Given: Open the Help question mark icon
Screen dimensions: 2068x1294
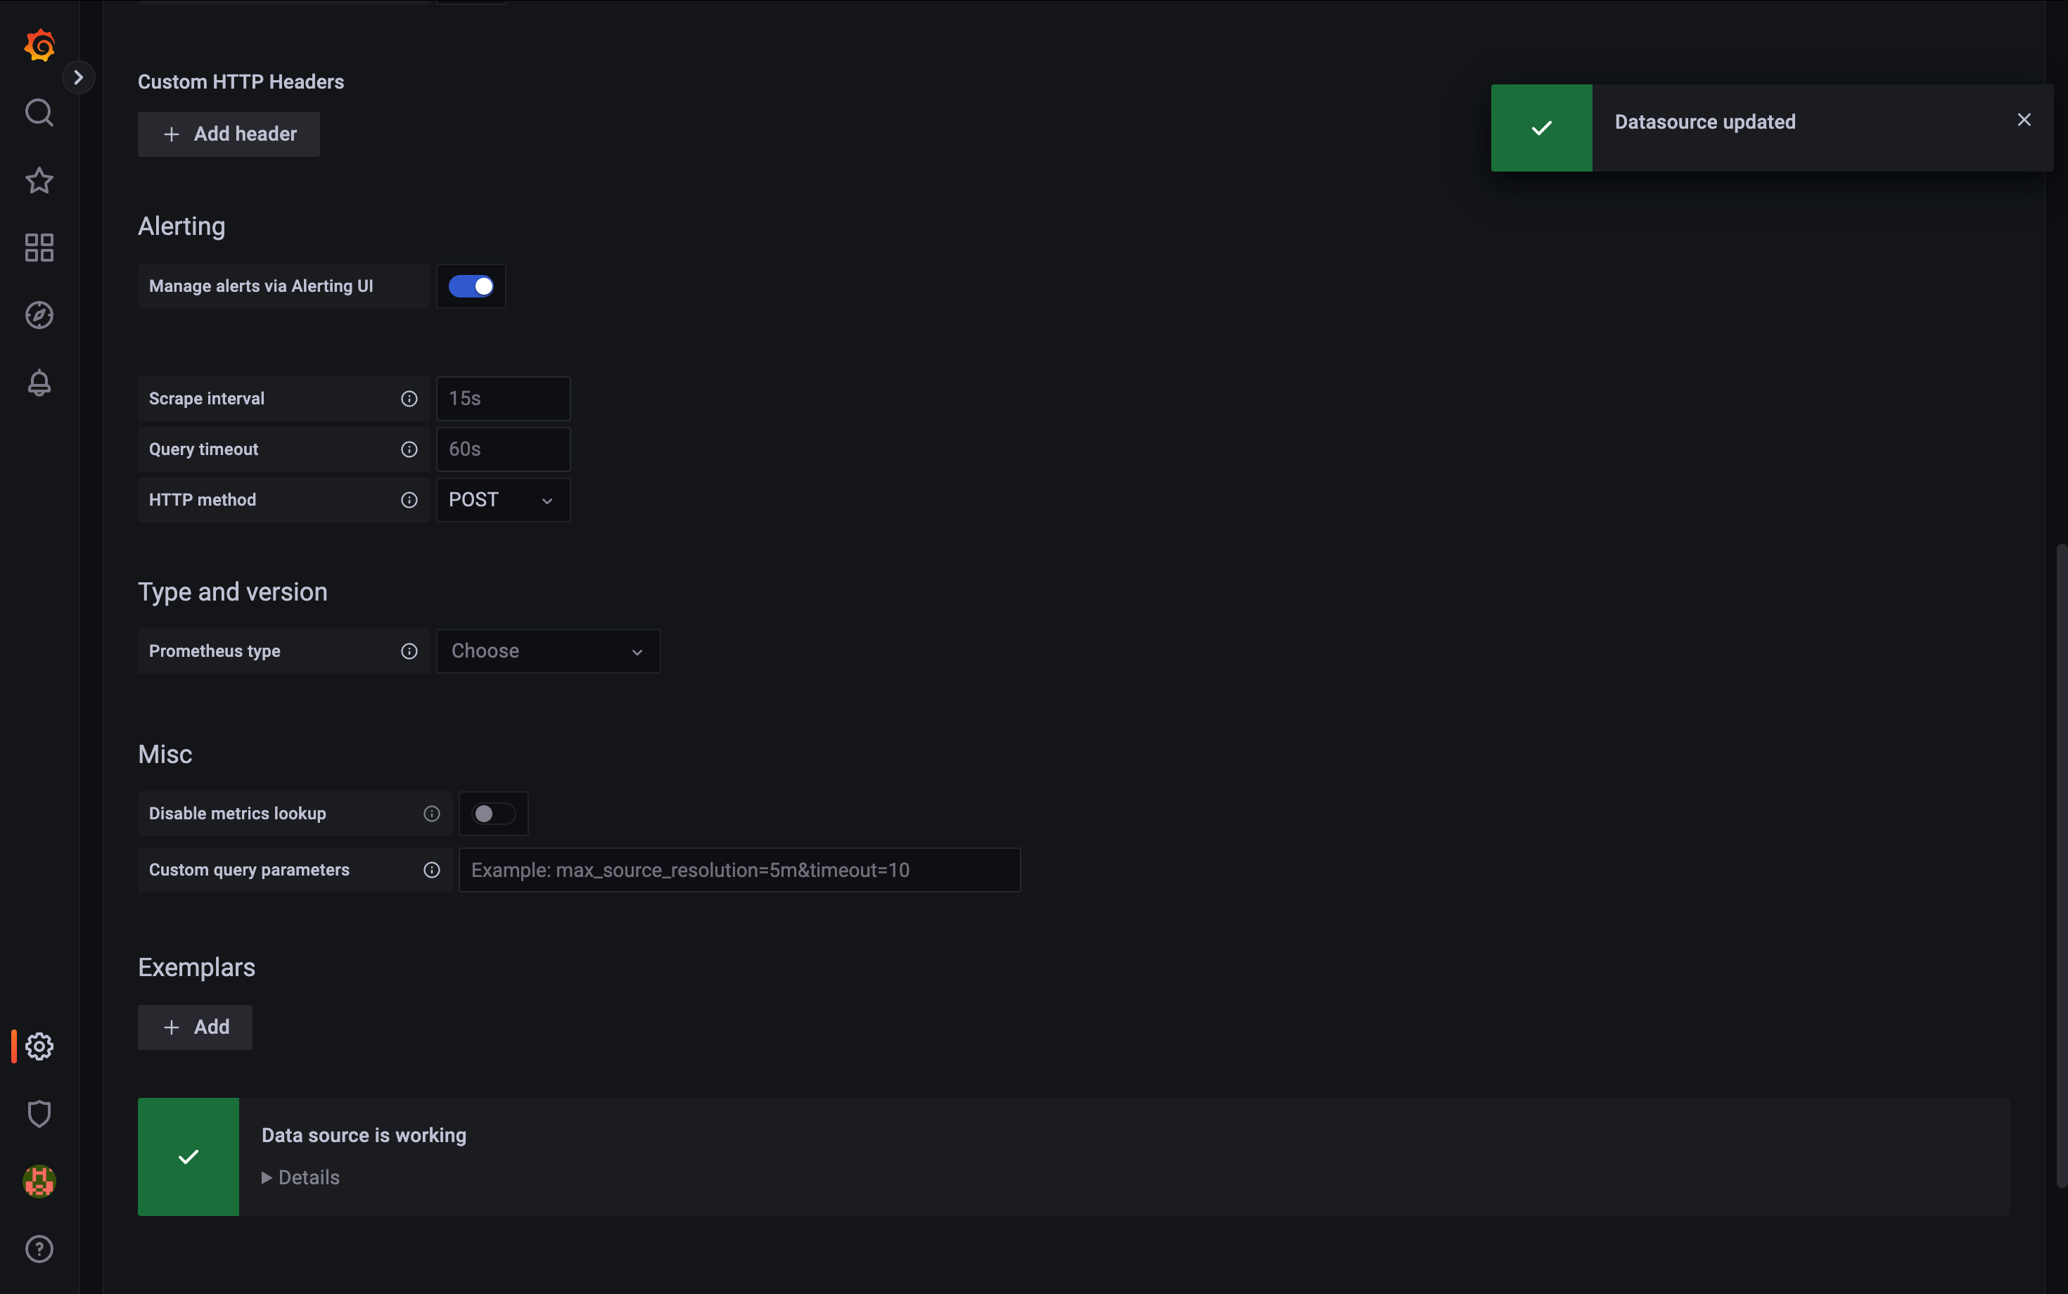Looking at the screenshot, I should tap(39, 1249).
